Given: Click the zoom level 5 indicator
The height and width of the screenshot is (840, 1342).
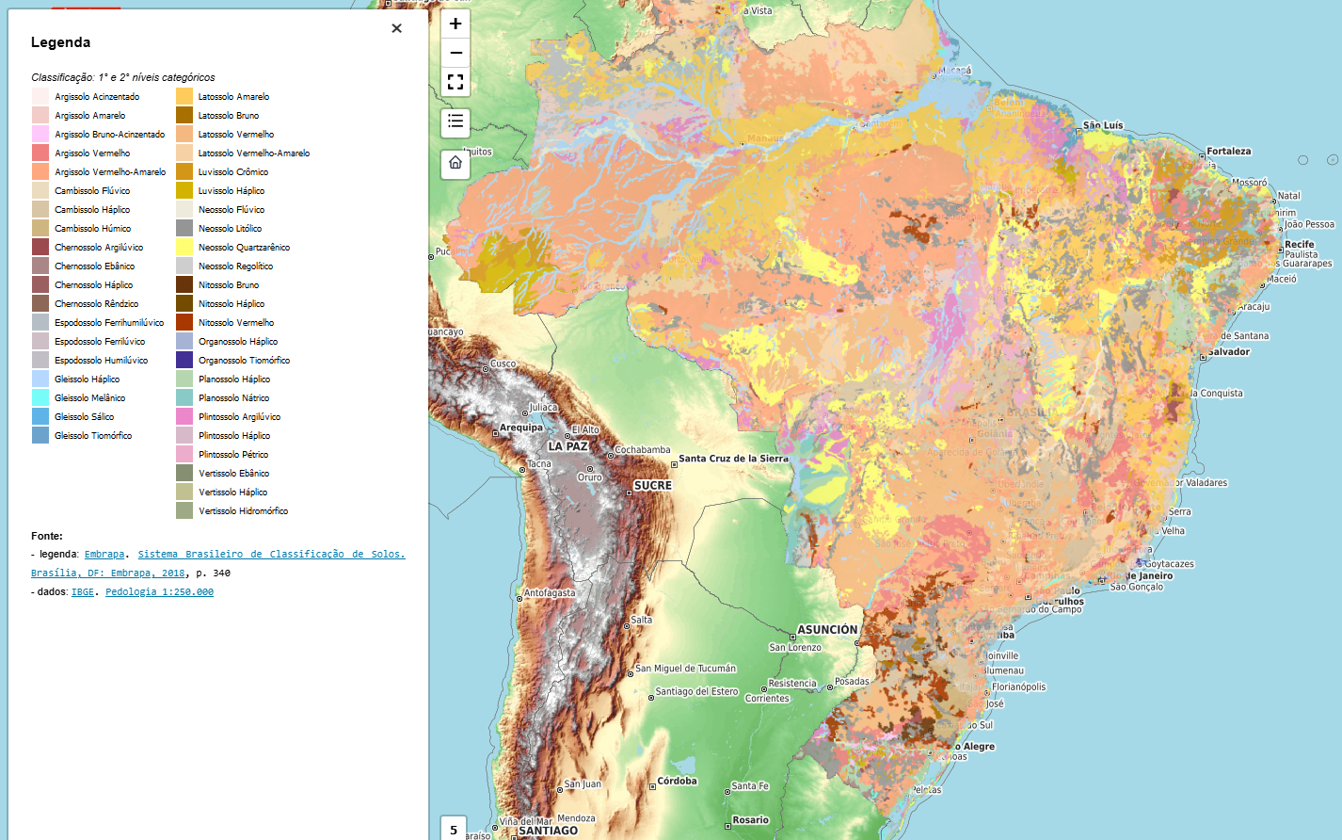Looking at the screenshot, I should tap(452, 829).
